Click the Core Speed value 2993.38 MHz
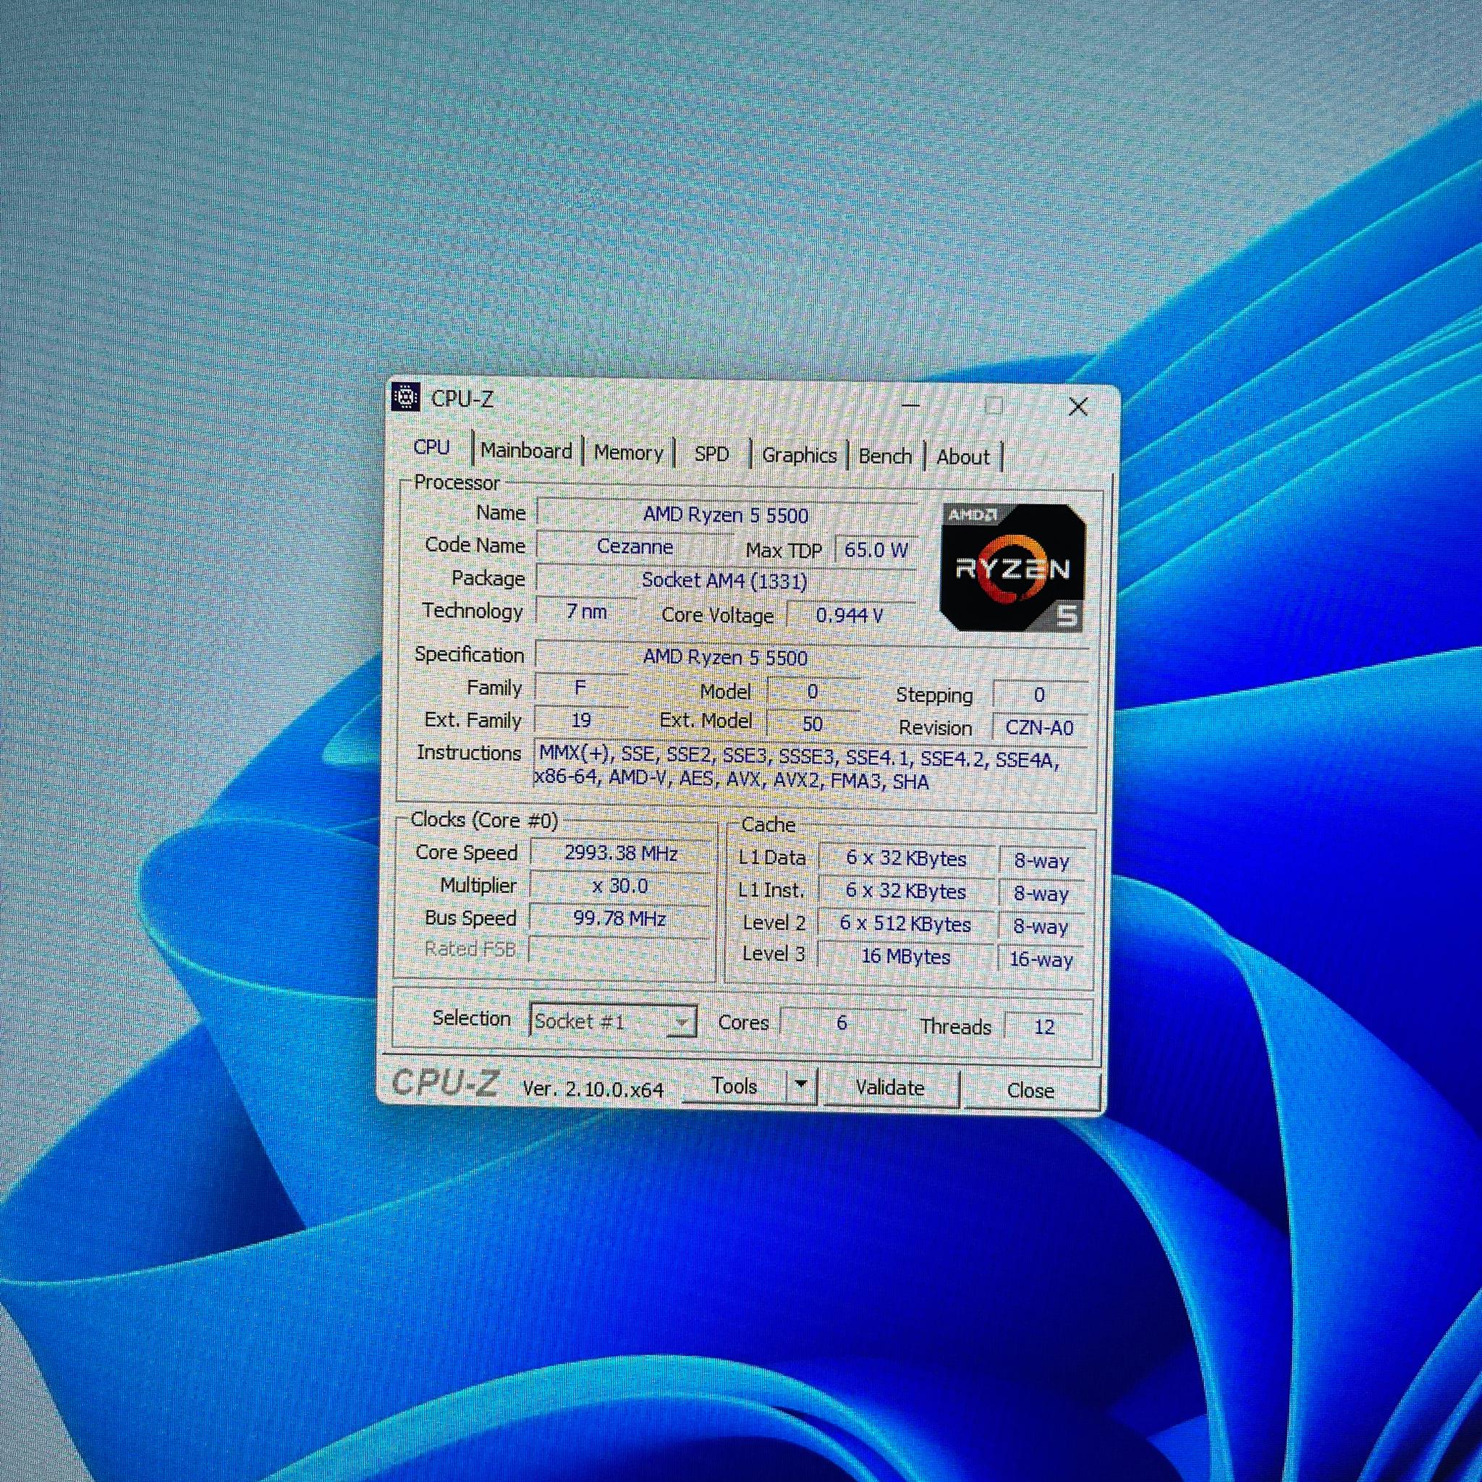This screenshot has width=1482, height=1482. (621, 853)
